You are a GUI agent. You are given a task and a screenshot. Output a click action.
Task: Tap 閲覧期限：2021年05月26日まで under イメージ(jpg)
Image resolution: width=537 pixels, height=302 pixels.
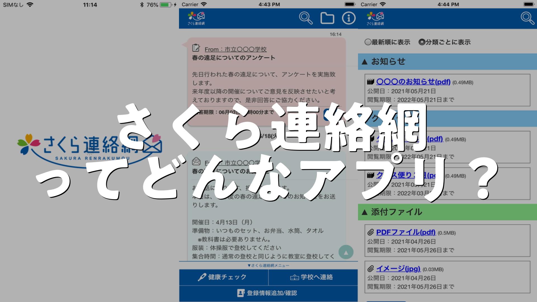pos(411,287)
